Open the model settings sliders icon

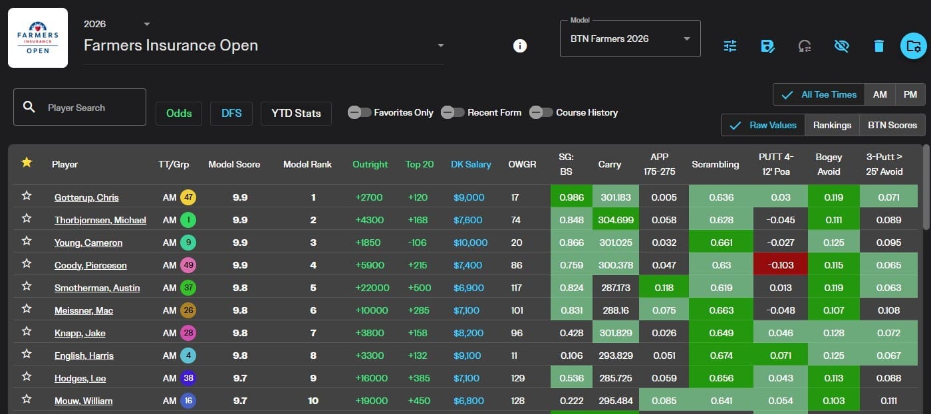(x=730, y=46)
